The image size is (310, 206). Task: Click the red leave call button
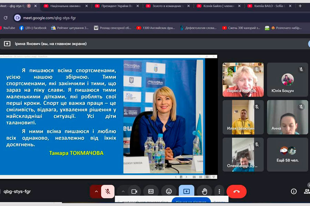236,192
